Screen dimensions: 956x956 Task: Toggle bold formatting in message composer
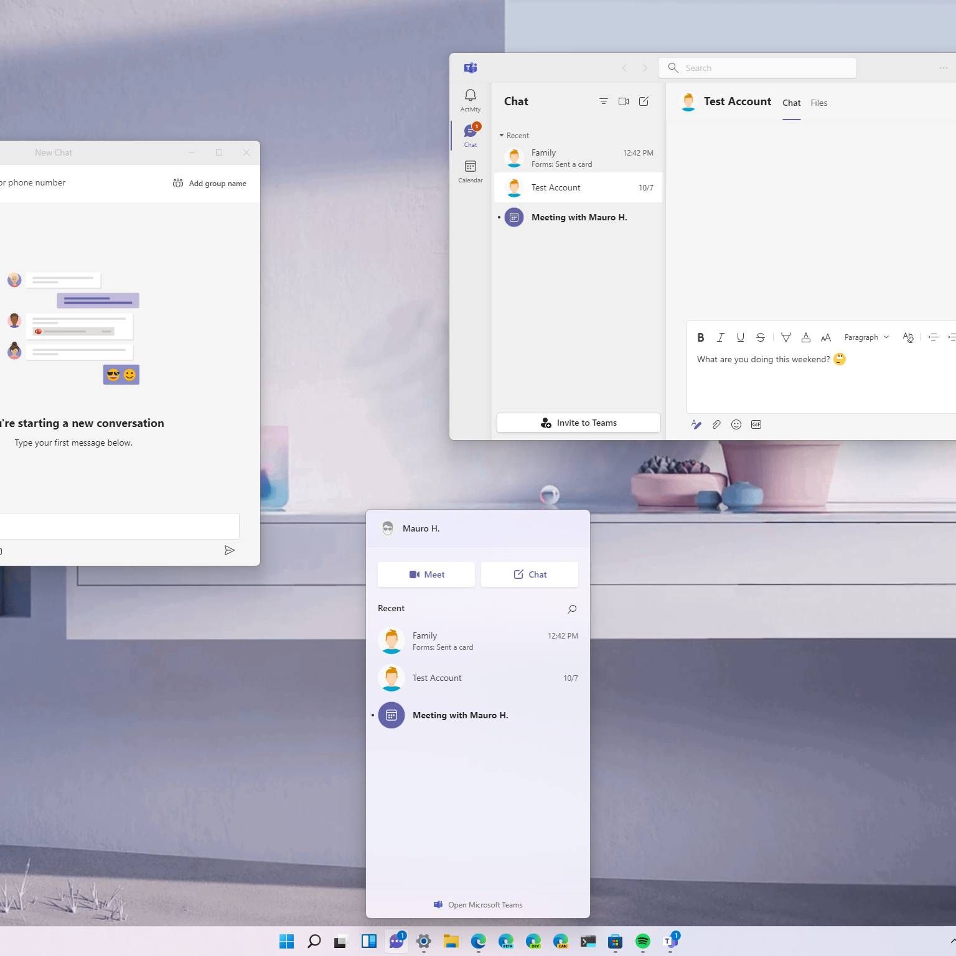coord(700,337)
